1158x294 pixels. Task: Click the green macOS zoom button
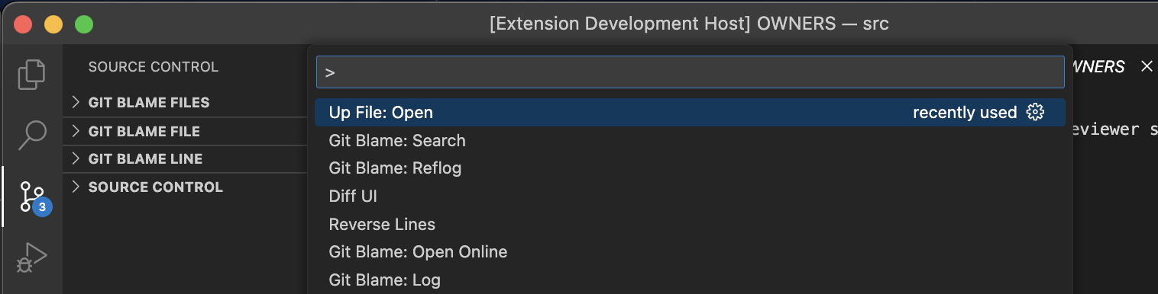pos(83,24)
